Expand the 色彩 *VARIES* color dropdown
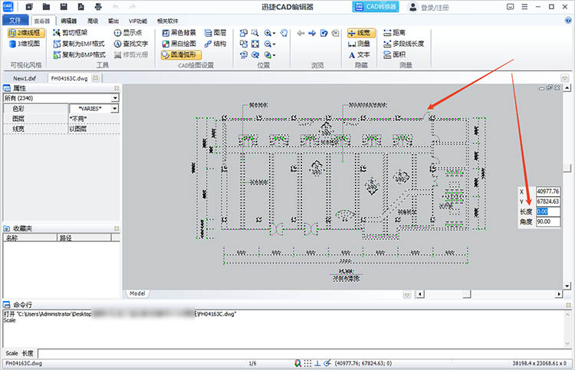 [115, 109]
